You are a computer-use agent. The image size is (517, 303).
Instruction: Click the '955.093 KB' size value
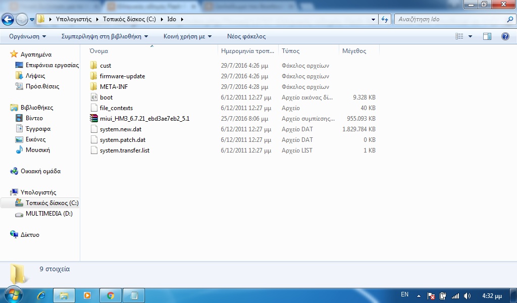pos(361,118)
